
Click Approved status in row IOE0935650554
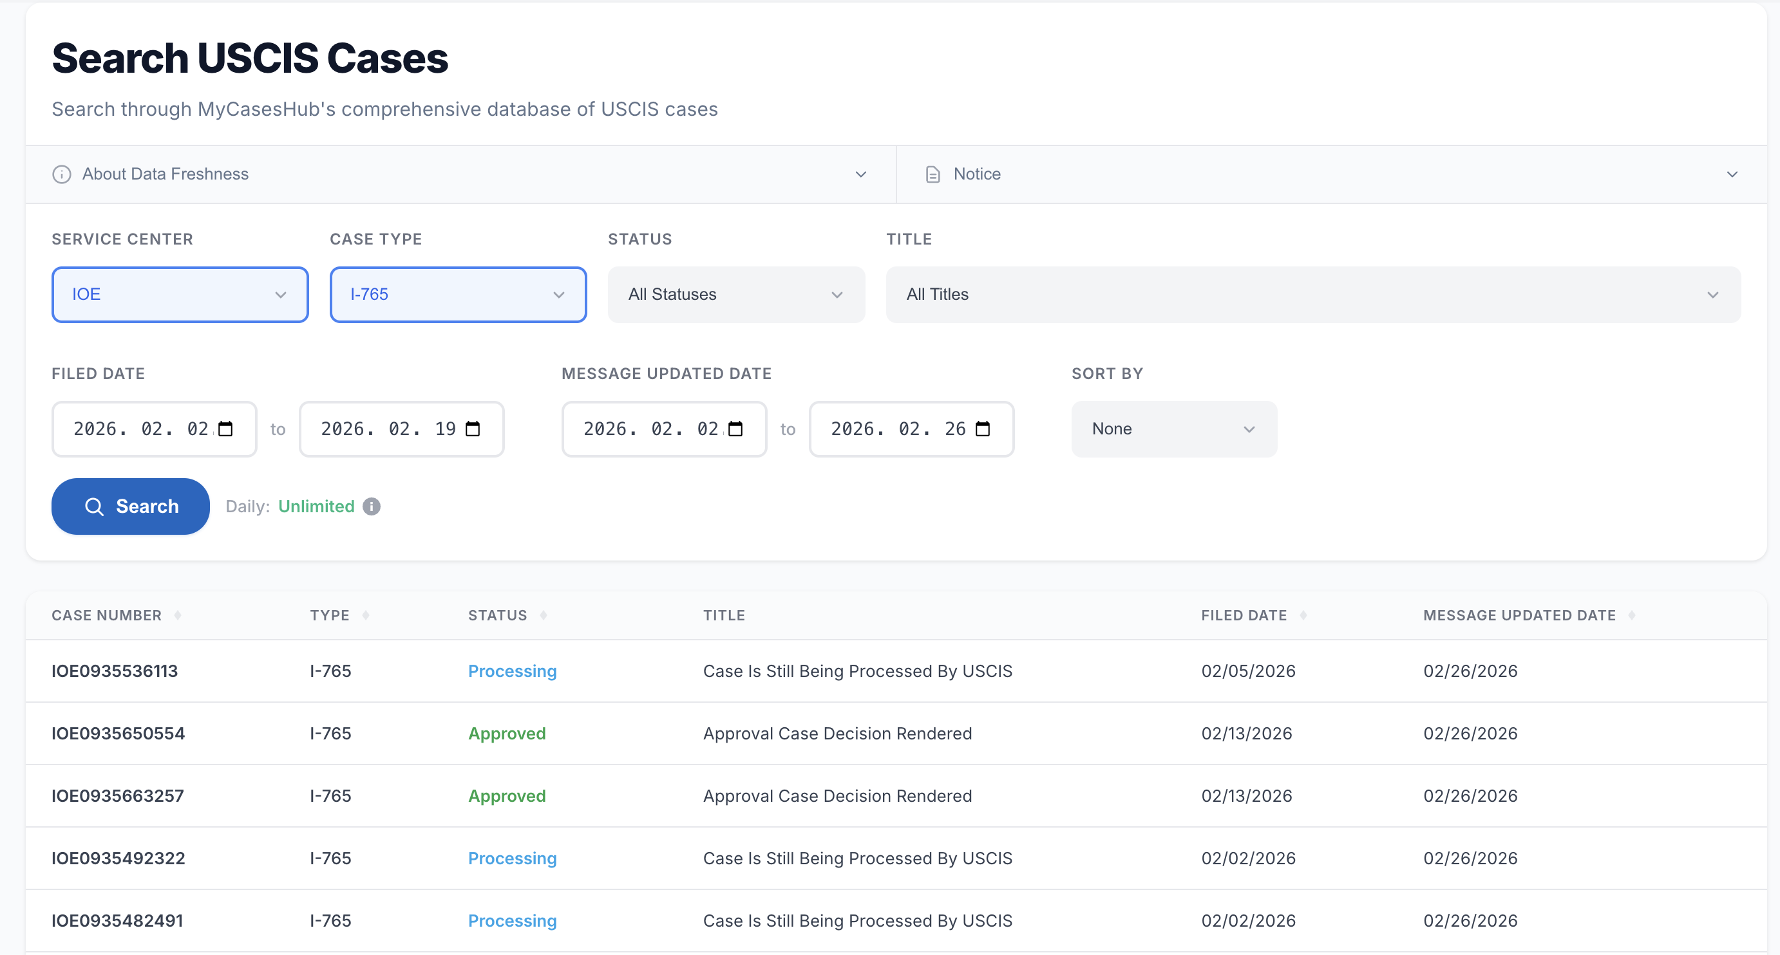[506, 734]
